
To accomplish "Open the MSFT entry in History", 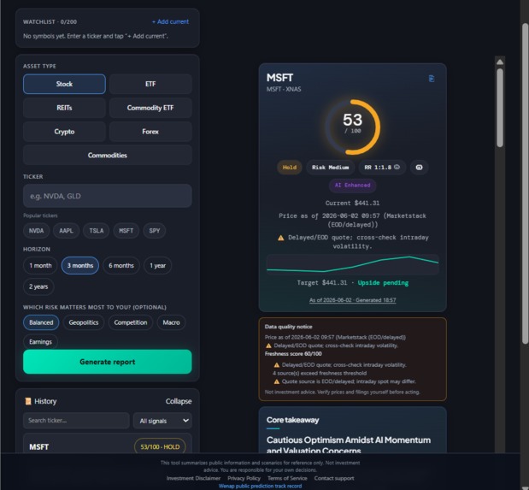I will click(108, 443).
